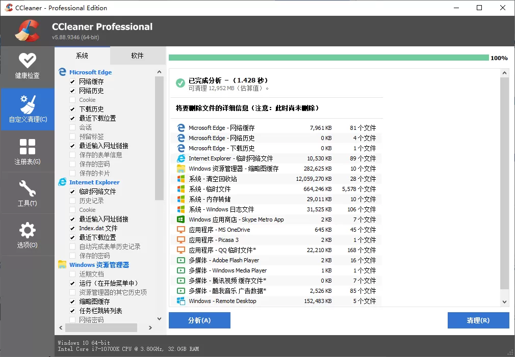
Task: Uncheck 网络缓存 under Microsoft Edge
Action: 72,81
